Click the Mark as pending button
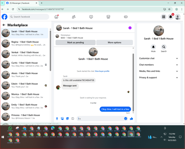Screen dimensions: 185x149 pos(75,43)
